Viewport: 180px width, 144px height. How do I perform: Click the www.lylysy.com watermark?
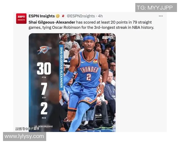(25, 136)
